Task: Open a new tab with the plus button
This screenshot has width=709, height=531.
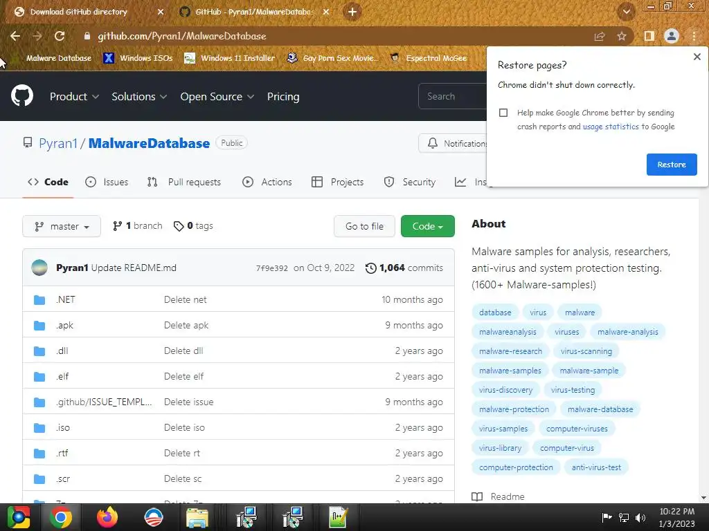Action: click(x=352, y=12)
